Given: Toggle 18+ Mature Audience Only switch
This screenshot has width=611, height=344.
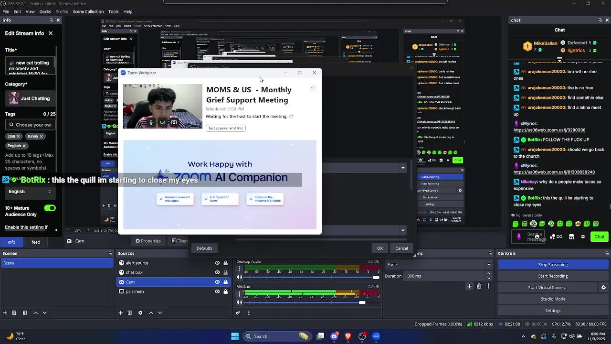Looking at the screenshot, I should (50, 208).
